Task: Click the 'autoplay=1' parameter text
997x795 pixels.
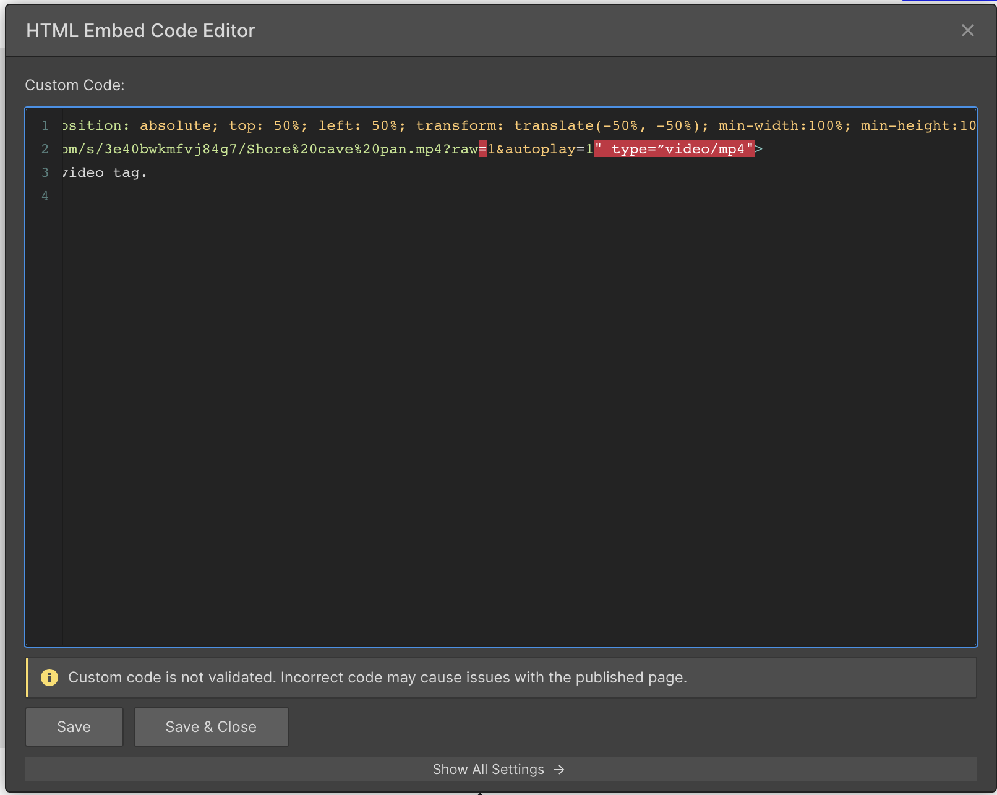Action: click(549, 149)
